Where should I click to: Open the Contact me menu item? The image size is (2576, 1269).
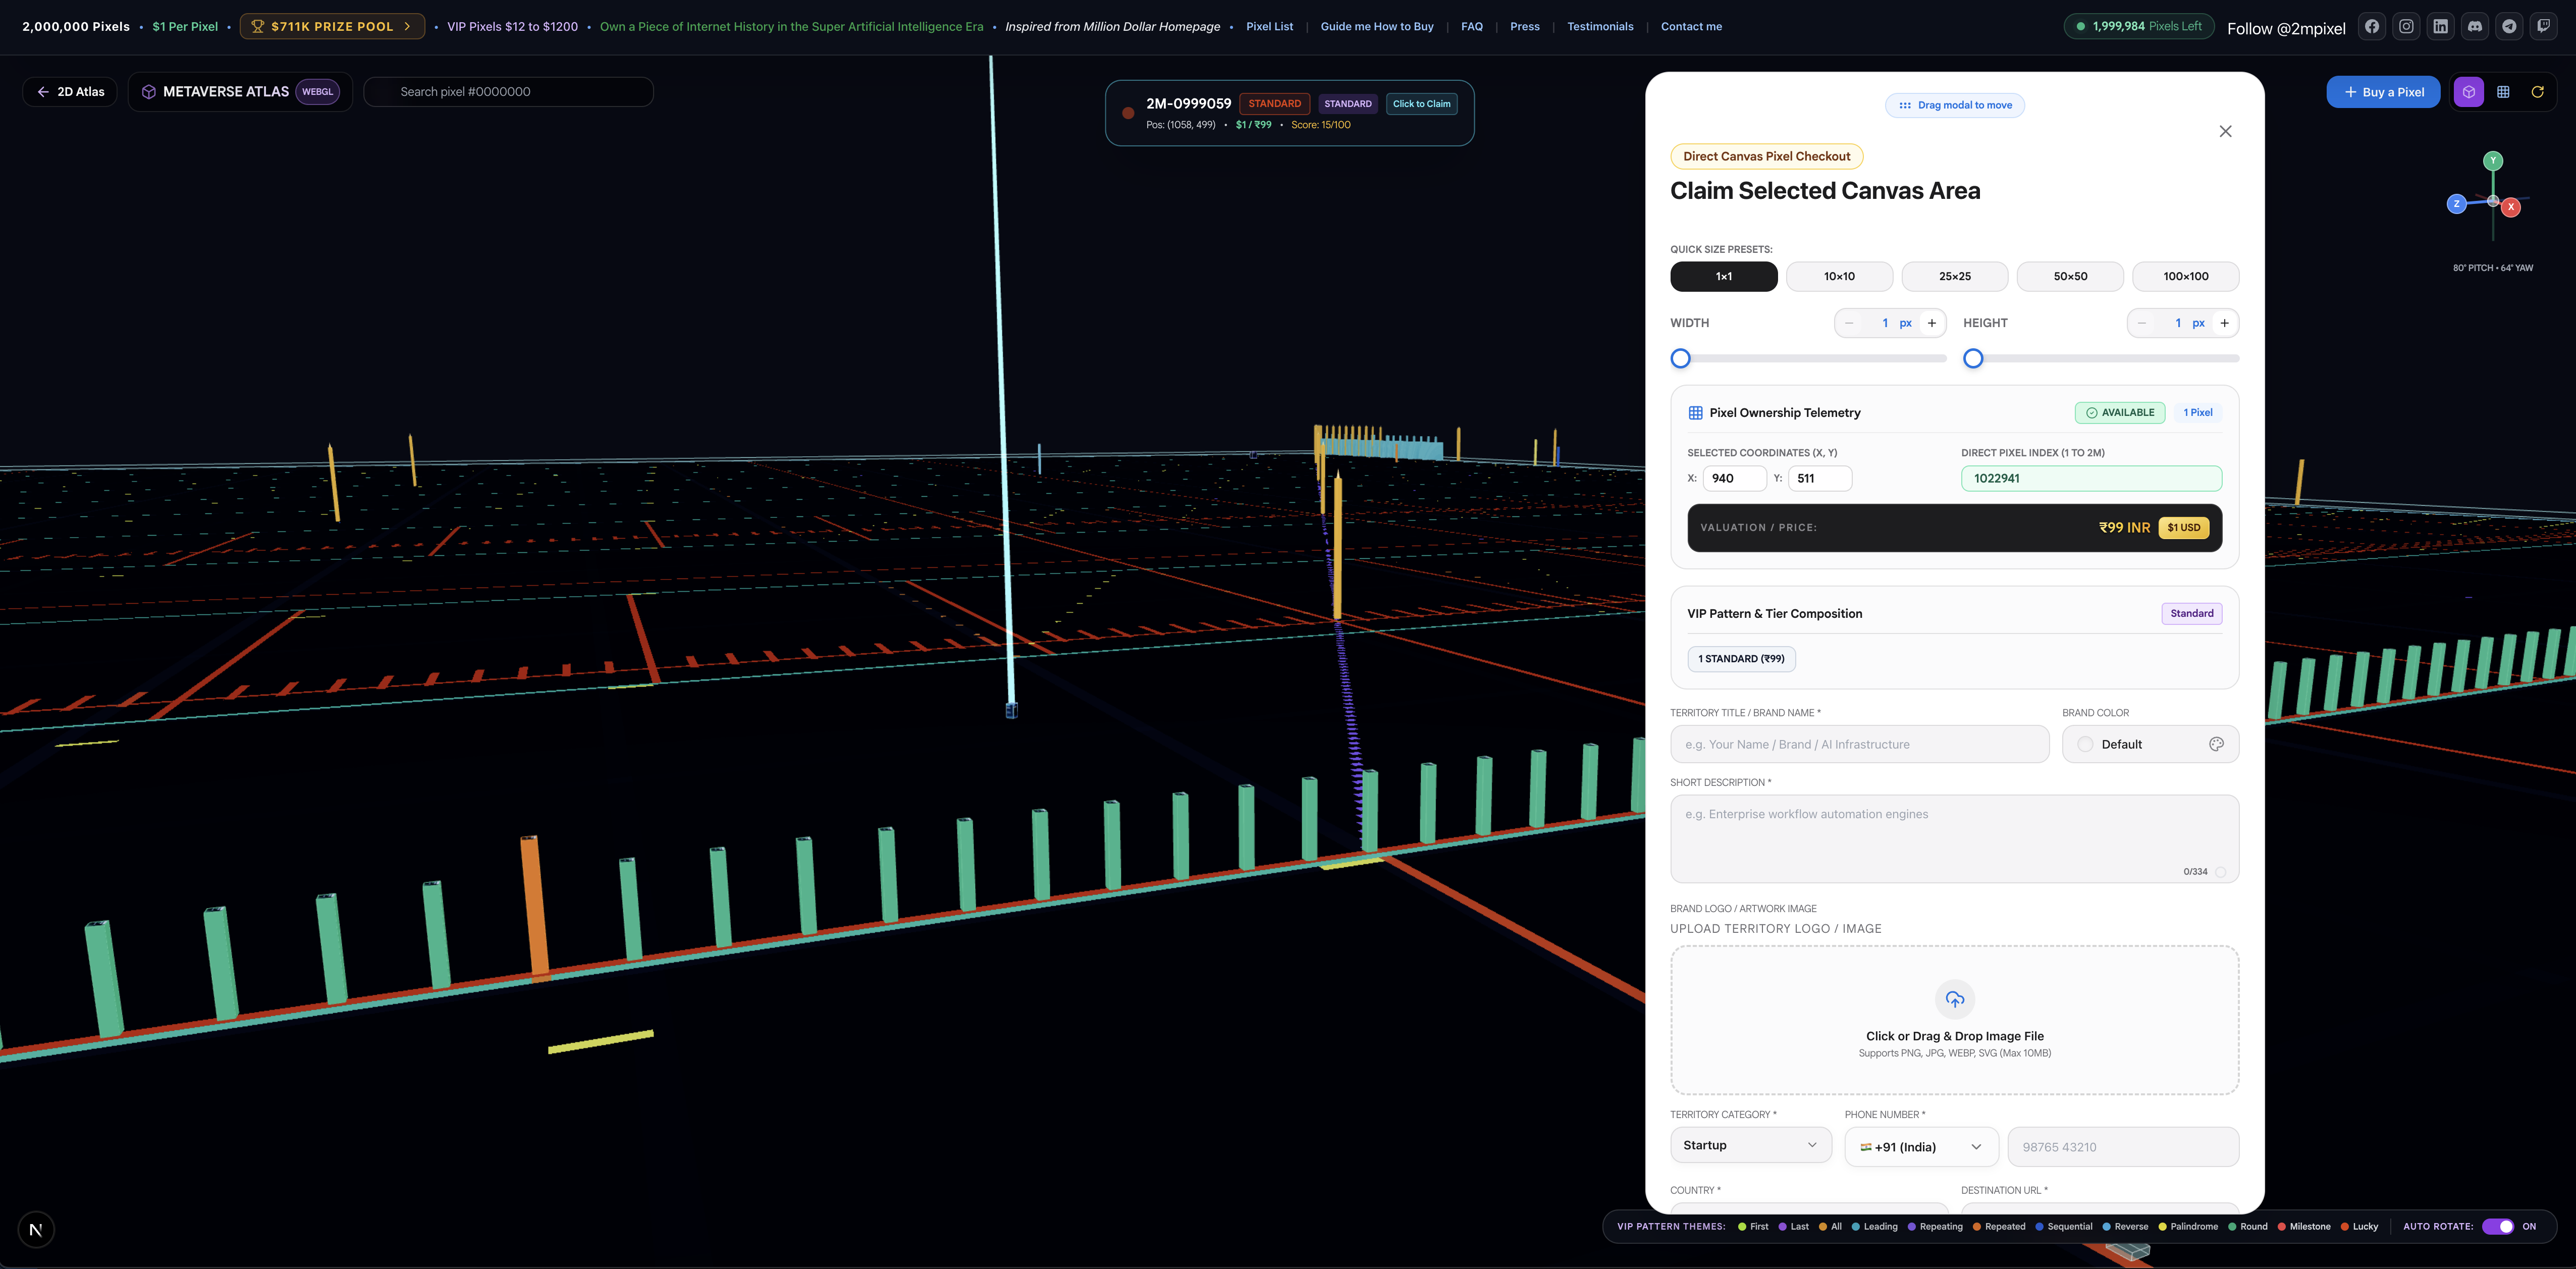click(x=1691, y=27)
